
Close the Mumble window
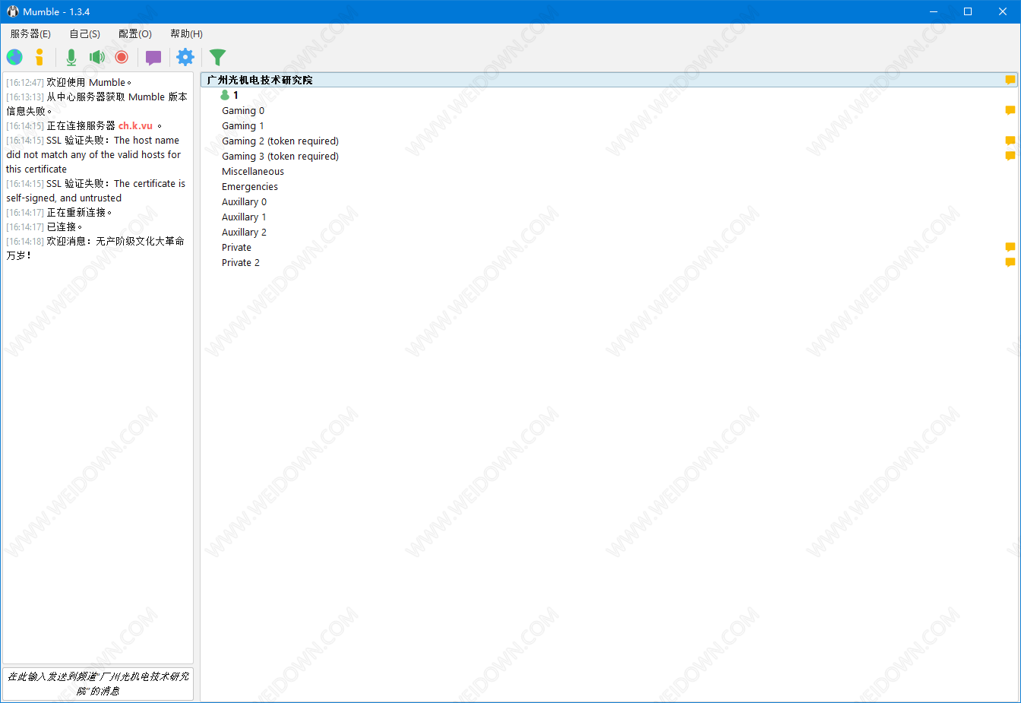[1003, 11]
